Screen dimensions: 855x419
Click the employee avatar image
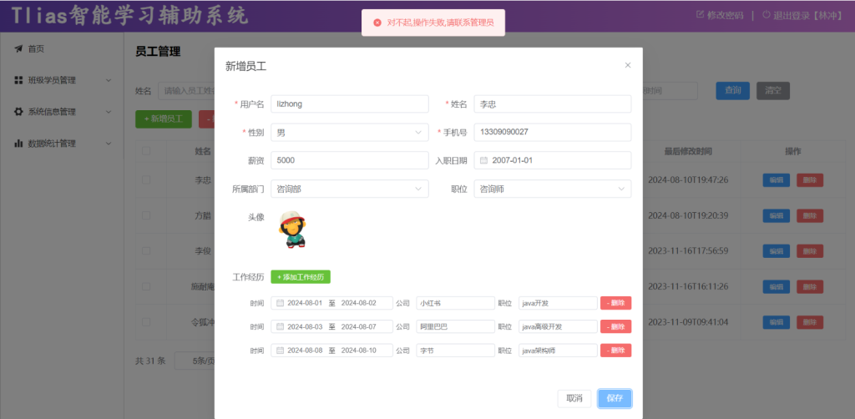[291, 230]
